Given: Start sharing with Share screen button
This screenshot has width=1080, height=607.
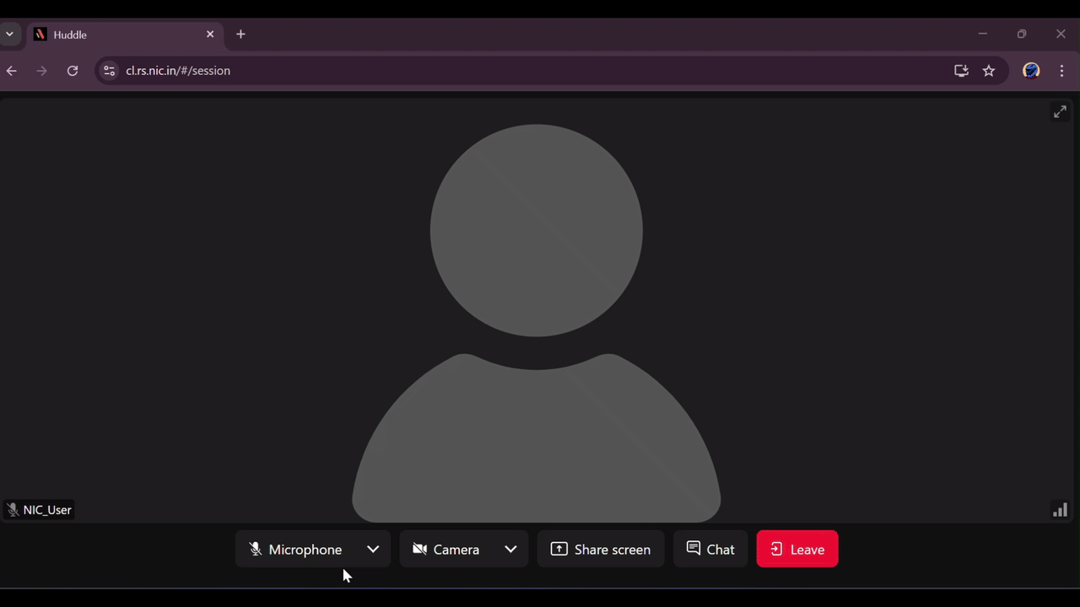Looking at the screenshot, I should pyautogui.click(x=601, y=549).
